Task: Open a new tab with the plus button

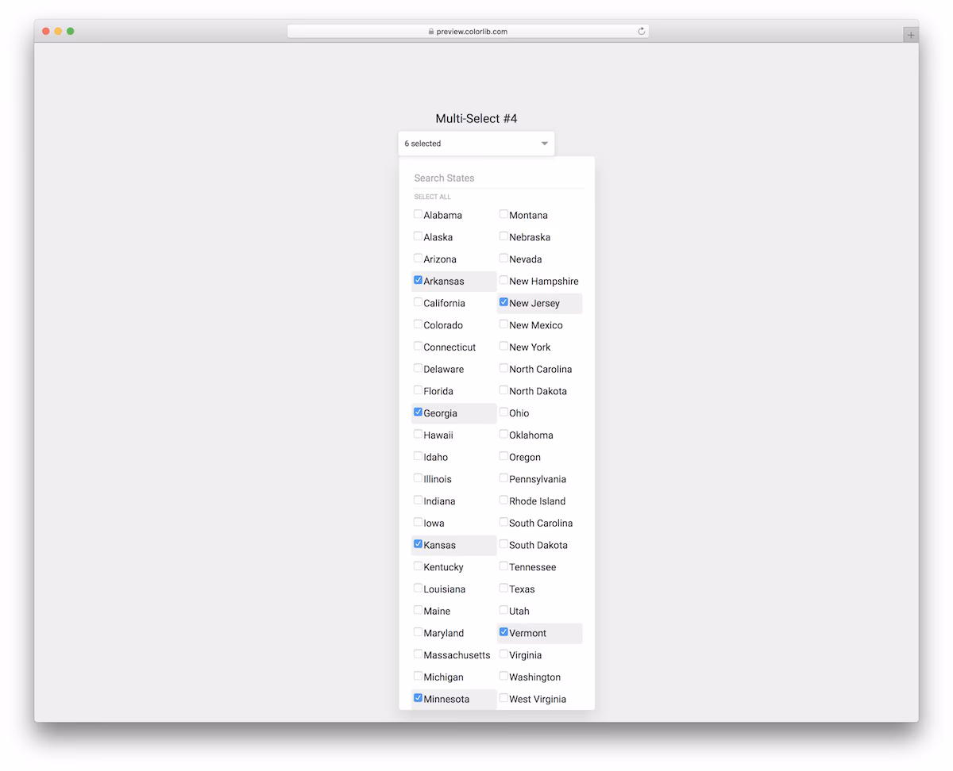Action: pyautogui.click(x=911, y=35)
